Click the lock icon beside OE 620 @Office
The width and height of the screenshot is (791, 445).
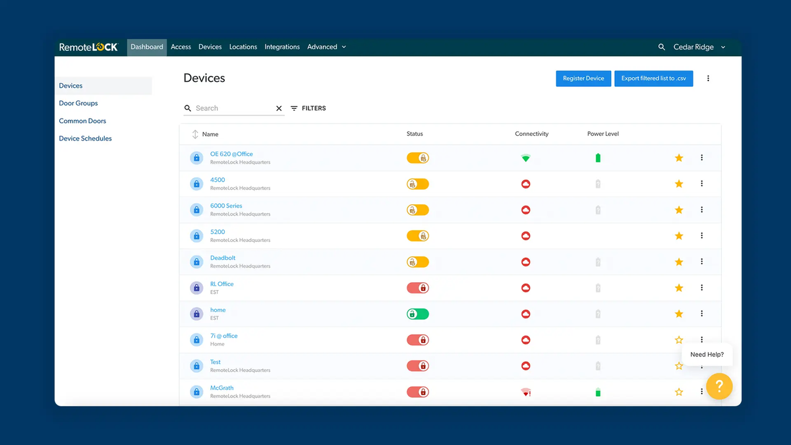pyautogui.click(x=196, y=158)
